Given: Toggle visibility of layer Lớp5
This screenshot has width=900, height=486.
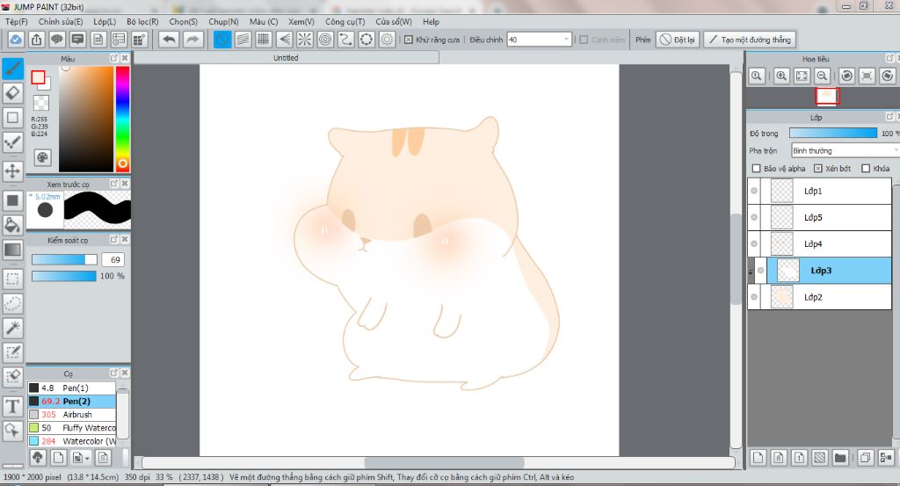Looking at the screenshot, I should pos(754,217).
